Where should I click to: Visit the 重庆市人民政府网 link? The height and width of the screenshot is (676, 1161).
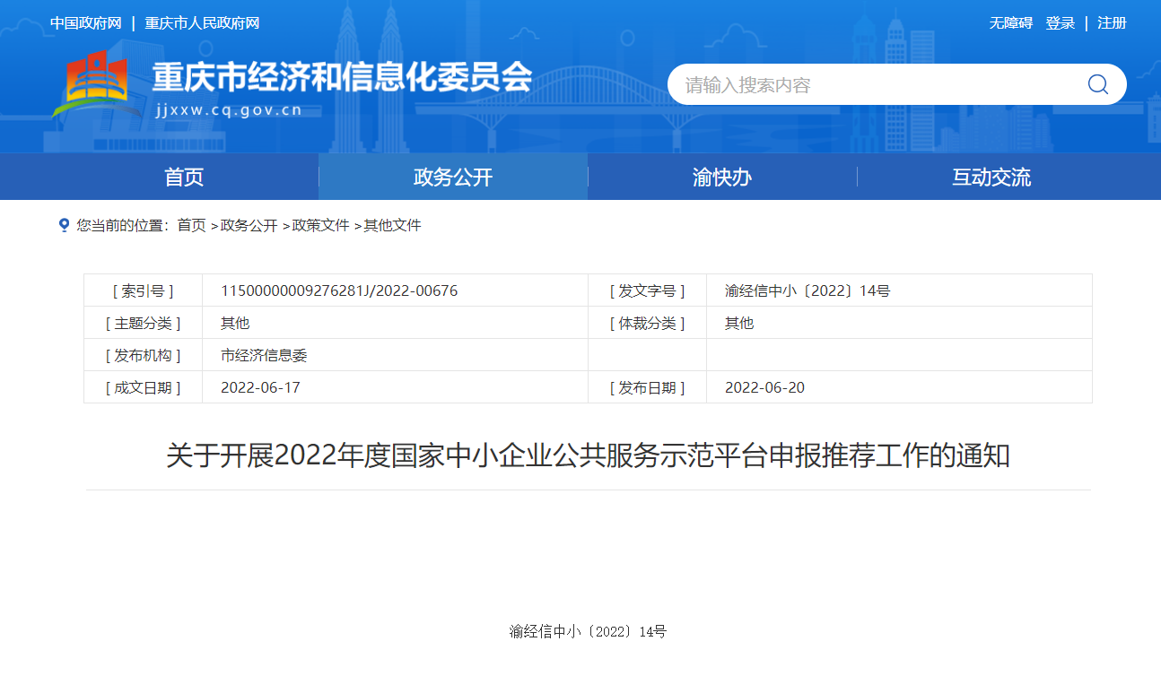click(x=202, y=23)
